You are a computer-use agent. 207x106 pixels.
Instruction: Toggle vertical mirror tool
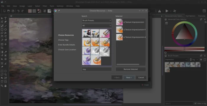167,11
